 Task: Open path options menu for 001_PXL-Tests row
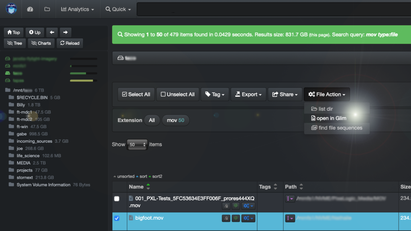click(x=290, y=199)
